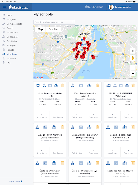The width and height of the screenshot is (138, 185).
Task: Delete the C.S. Substitutus (Pôle Nord) school
Action: [62, 85]
